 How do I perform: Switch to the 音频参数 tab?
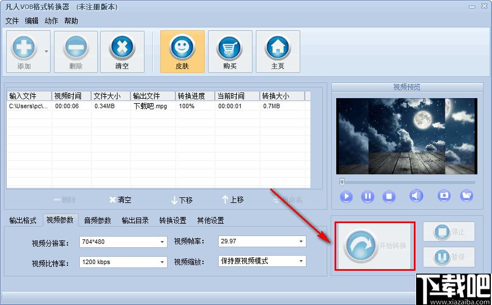(x=98, y=220)
